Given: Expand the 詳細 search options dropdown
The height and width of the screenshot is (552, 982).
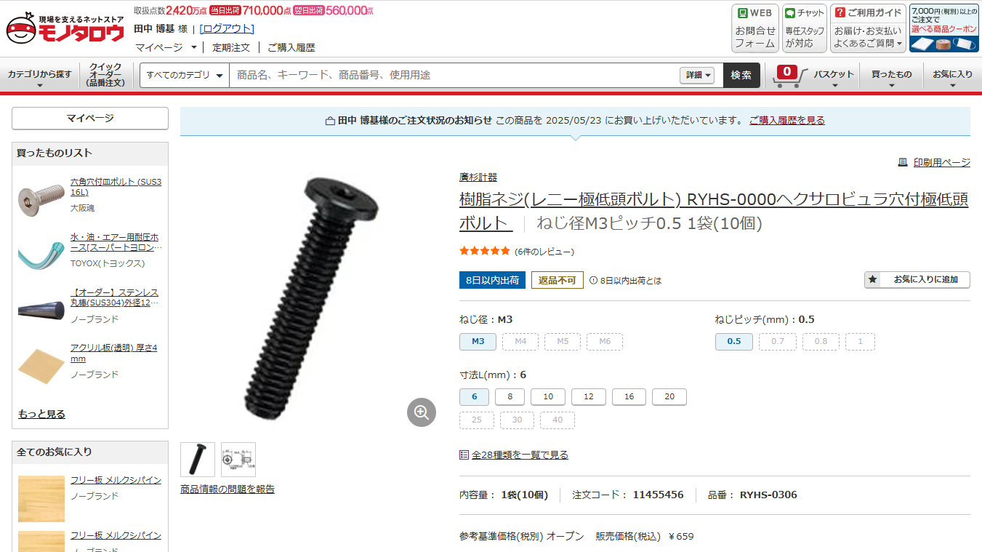Looking at the screenshot, I should [698, 75].
